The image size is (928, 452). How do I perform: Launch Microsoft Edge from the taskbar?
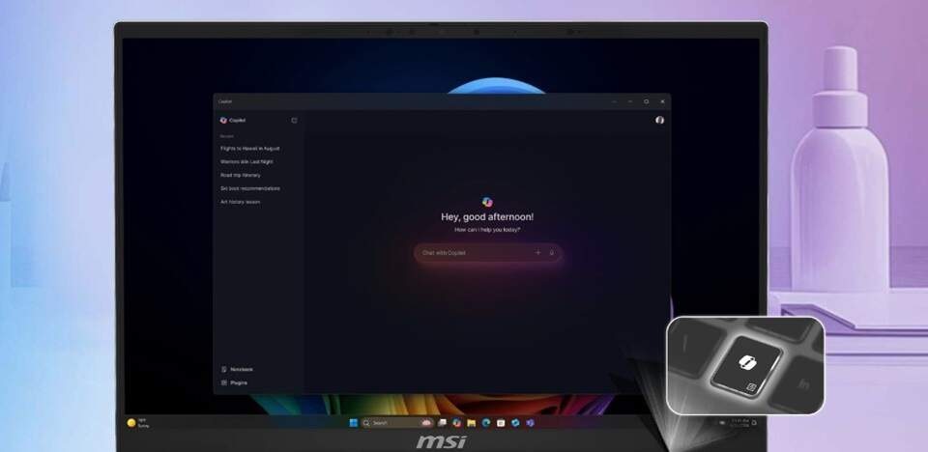point(486,423)
